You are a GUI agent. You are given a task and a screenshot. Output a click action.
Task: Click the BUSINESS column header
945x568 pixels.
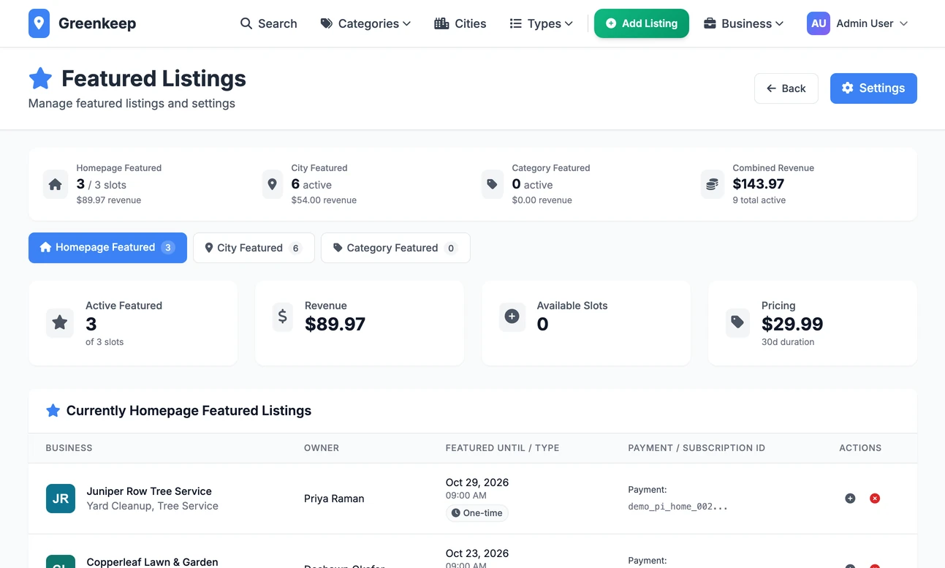[x=69, y=448]
